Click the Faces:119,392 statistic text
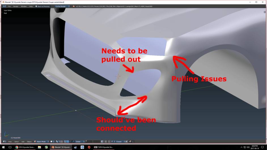Image resolution: width=267 pixels, height=150 pixels. [99, 7]
